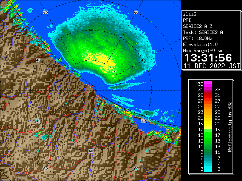Viewport: 242px width, 181px height.
Task: Select the scan type text "PPI"
Action: tap(187, 20)
